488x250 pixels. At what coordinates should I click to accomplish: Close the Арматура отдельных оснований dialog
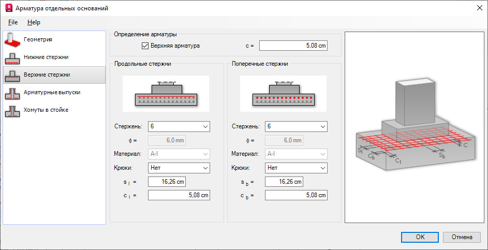[x=479, y=8]
